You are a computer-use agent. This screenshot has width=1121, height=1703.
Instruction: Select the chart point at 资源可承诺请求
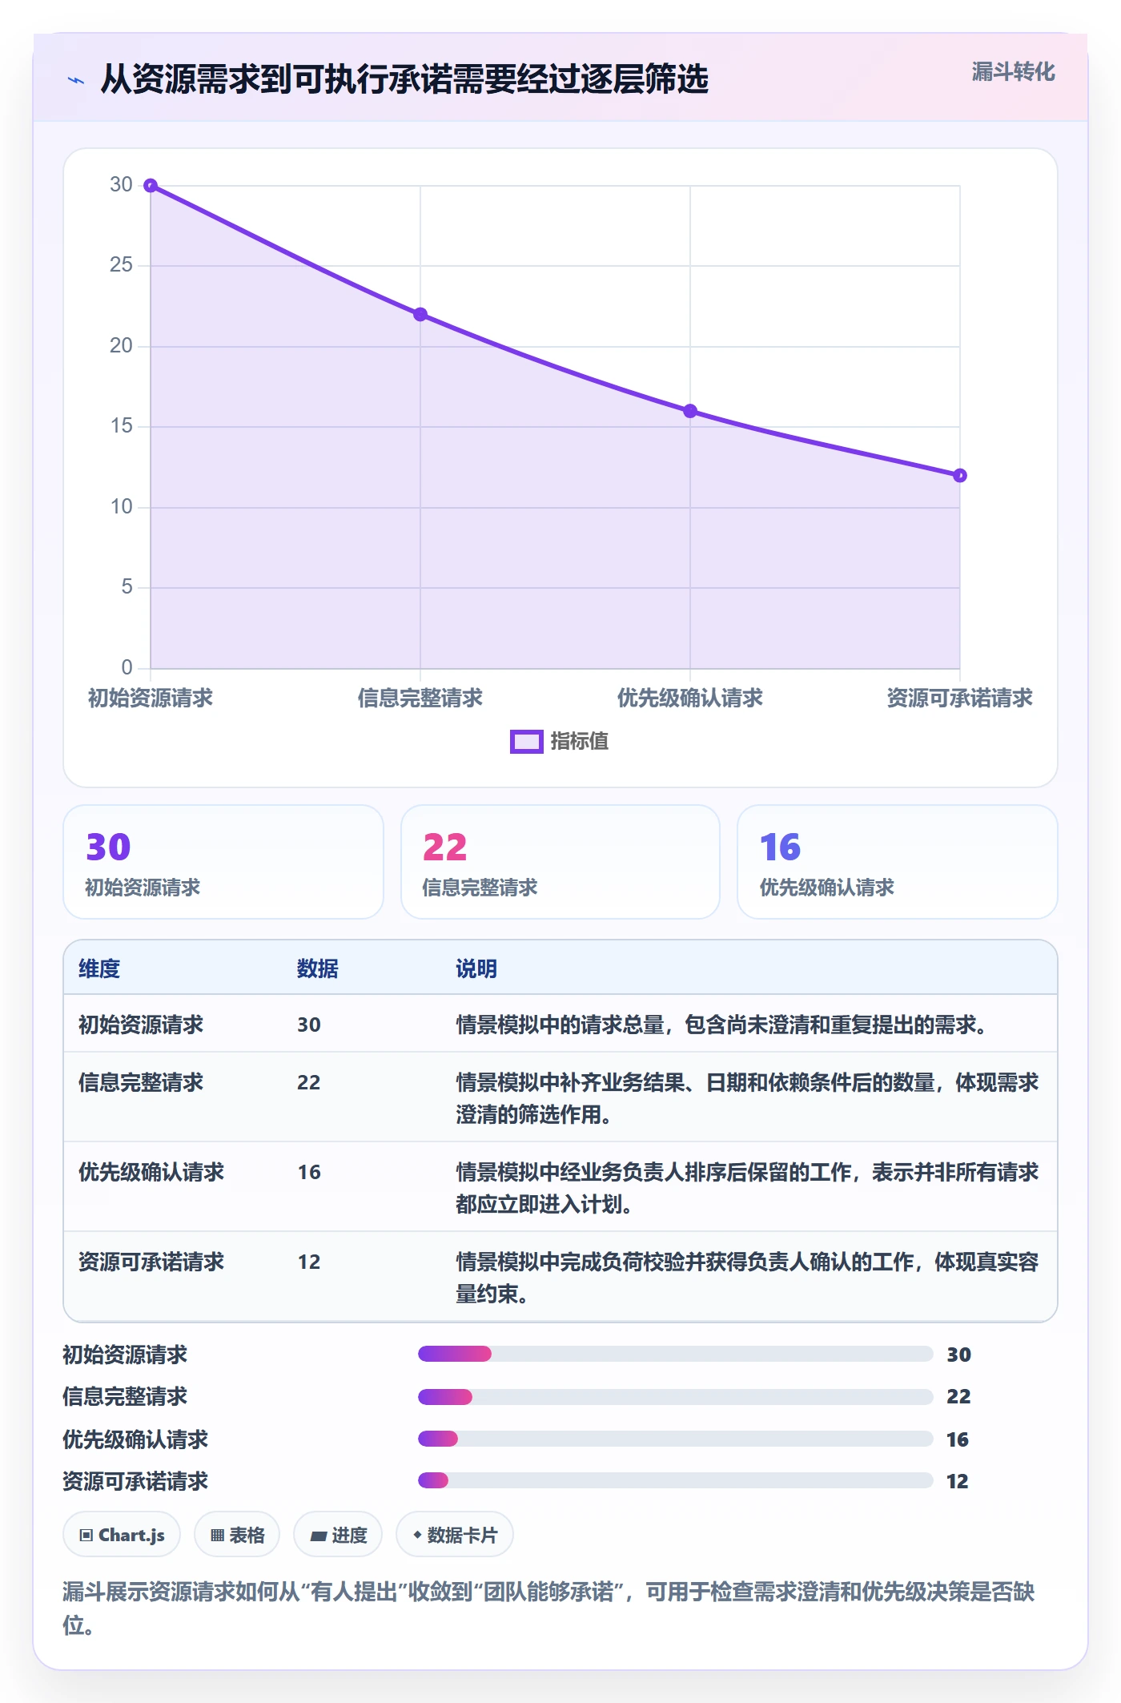coord(960,476)
